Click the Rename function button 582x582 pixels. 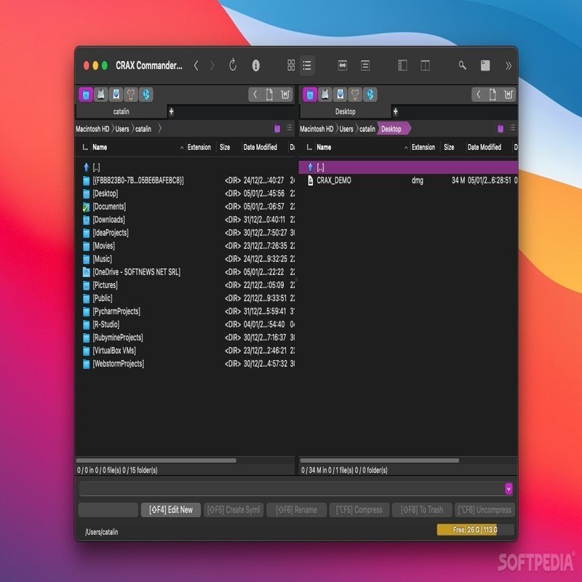coord(296,510)
